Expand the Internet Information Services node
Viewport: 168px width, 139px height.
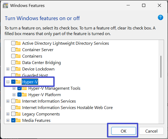point(8,101)
